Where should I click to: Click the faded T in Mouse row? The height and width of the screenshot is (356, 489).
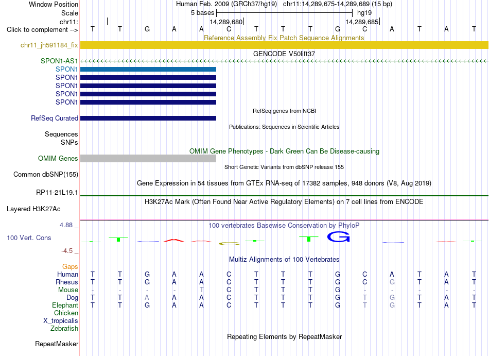tap(201, 290)
